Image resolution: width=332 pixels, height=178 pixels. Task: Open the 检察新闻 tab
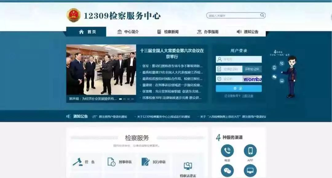point(168,32)
